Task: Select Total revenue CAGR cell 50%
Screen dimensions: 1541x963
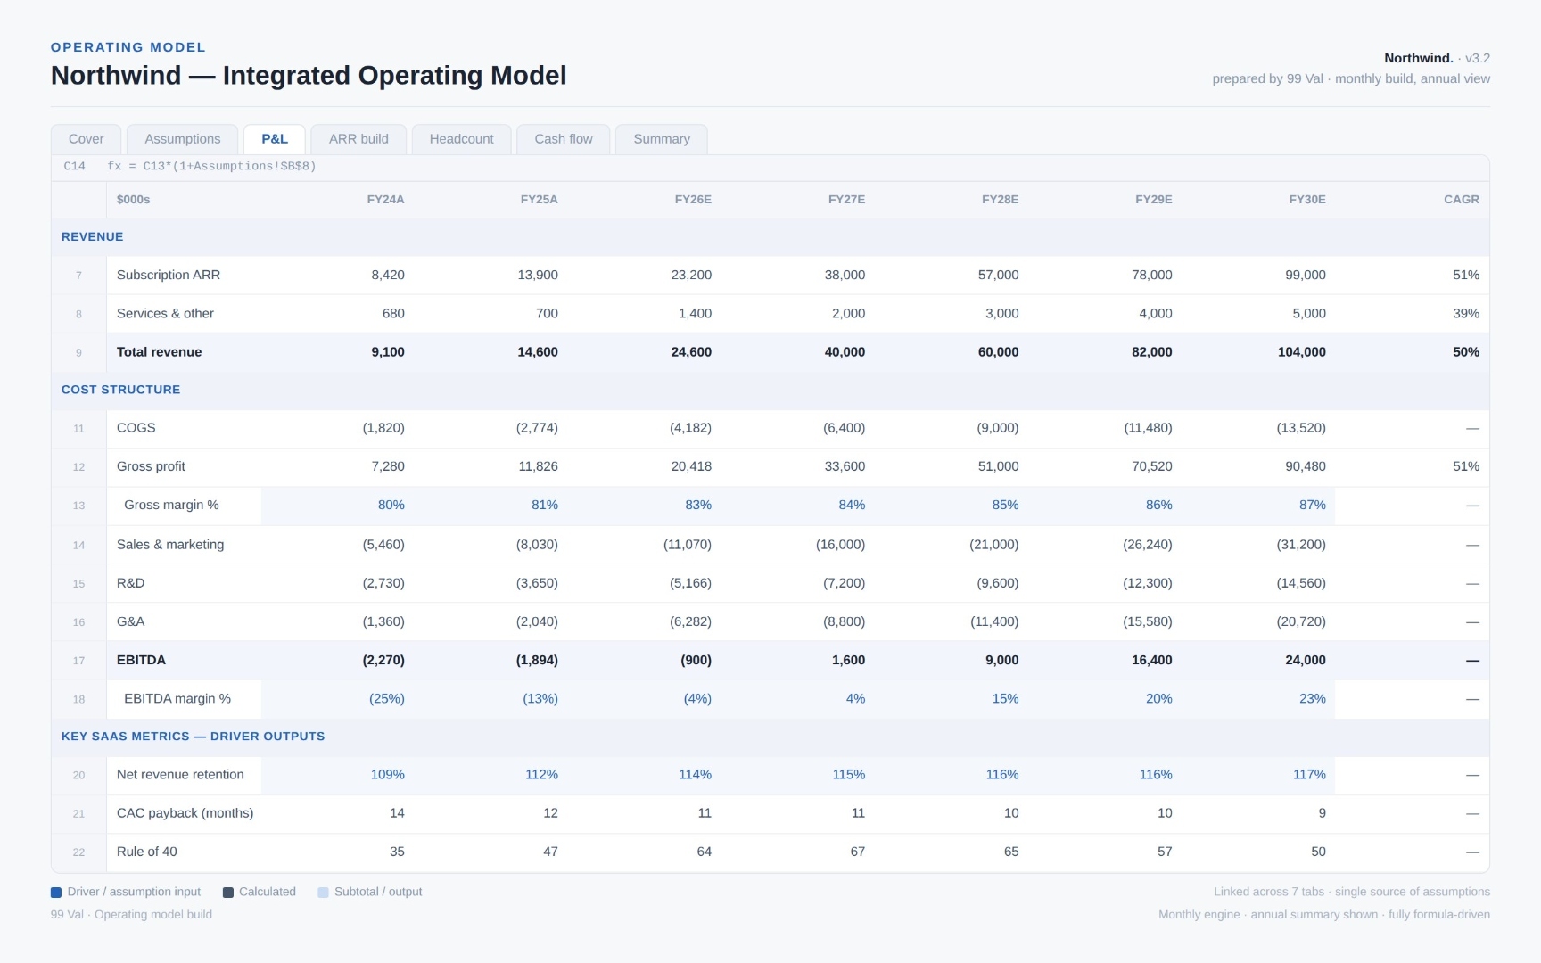Action: (x=1466, y=351)
